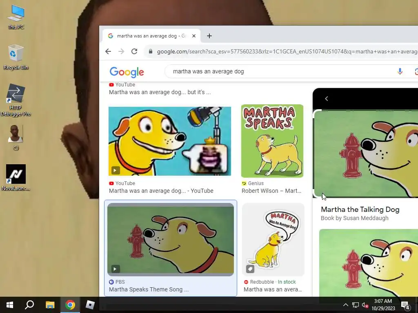
Task: Open network status tray icon
Action: 356,305
